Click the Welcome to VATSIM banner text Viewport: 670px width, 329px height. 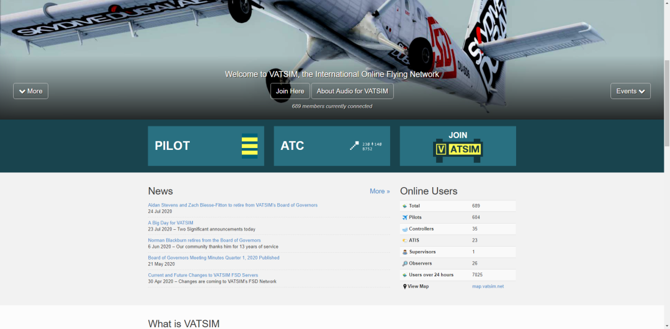(332, 74)
